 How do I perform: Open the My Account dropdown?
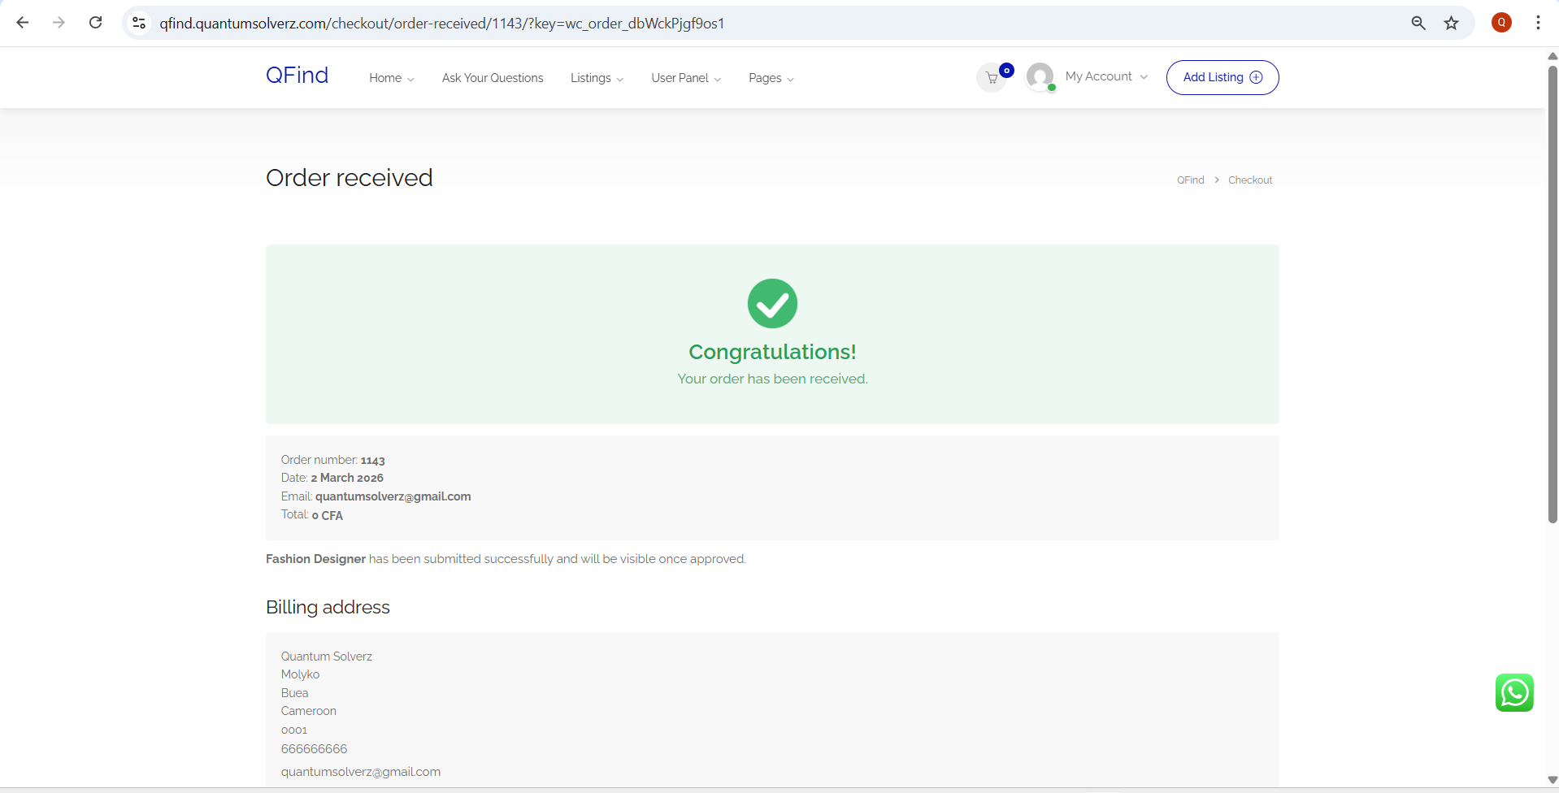(1105, 76)
